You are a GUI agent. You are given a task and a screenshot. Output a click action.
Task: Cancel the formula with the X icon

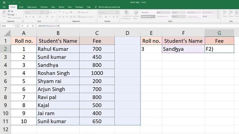[x=22, y=26]
